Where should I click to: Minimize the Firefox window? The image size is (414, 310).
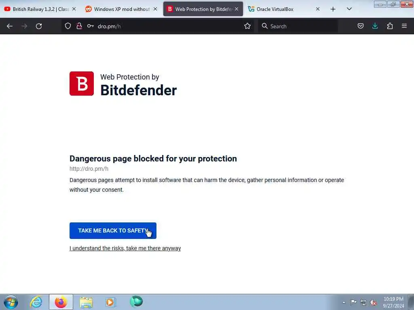[x=380, y=4]
